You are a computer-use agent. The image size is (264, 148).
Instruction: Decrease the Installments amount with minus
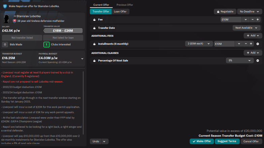click(x=246, y=44)
